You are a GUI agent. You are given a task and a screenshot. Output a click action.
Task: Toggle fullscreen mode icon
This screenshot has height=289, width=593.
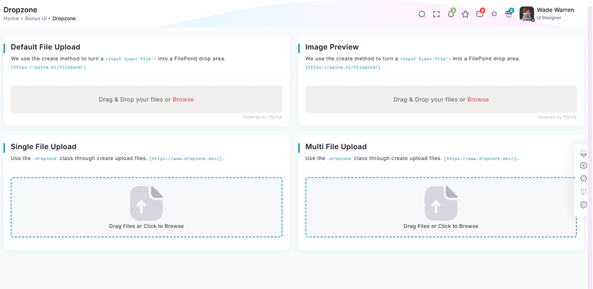click(436, 14)
